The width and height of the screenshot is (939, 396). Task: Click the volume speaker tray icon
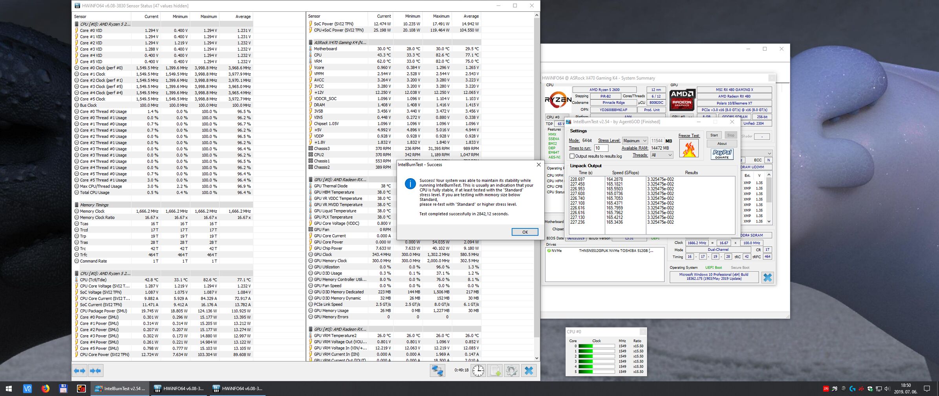coord(888,389)
